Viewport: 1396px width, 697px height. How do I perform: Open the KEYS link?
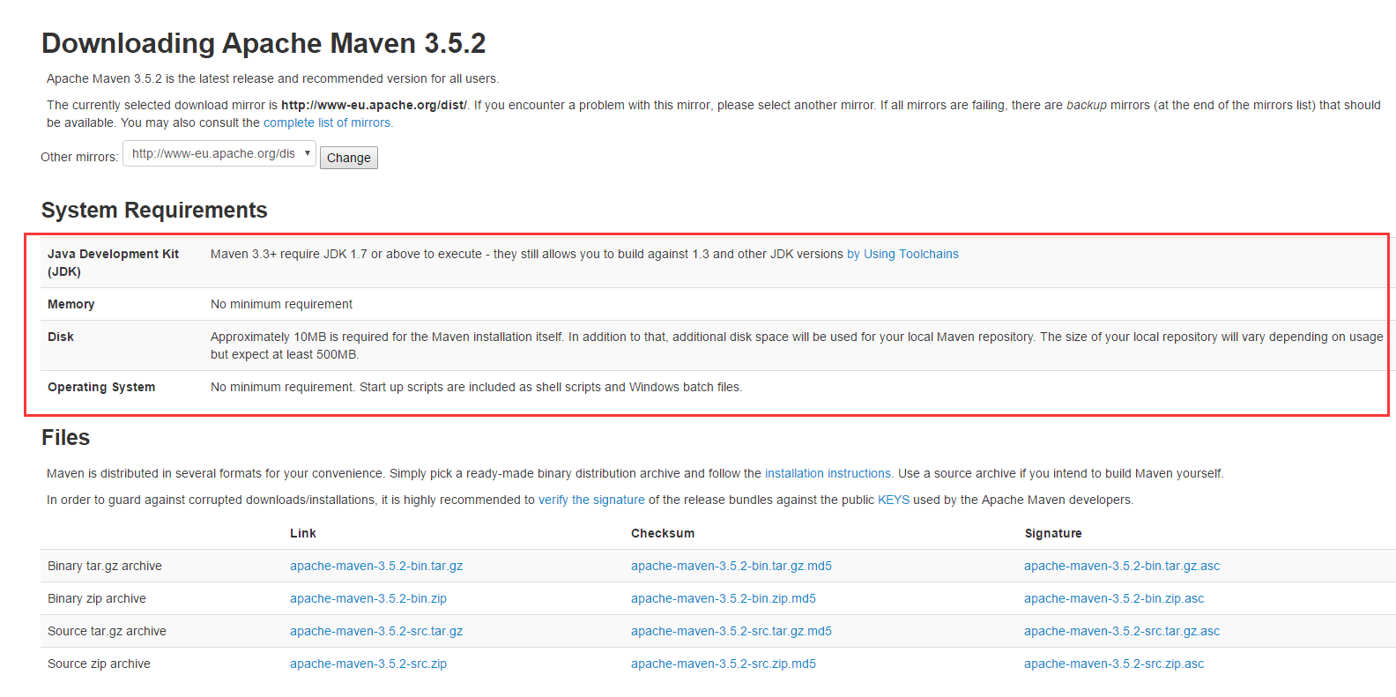point(894,500)
